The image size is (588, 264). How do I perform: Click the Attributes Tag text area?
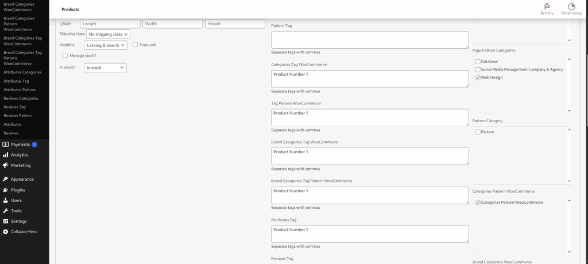[370, 234]
